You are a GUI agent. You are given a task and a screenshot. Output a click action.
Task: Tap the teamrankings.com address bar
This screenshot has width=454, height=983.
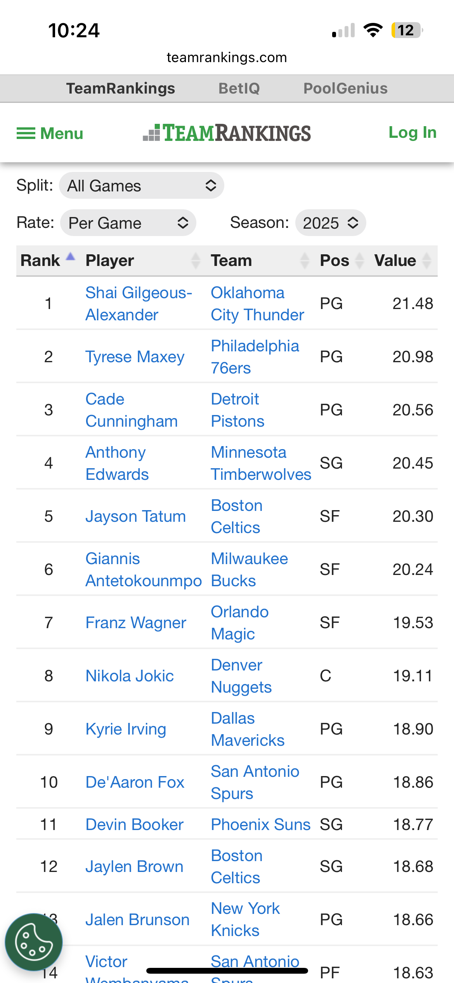[227, 57]
